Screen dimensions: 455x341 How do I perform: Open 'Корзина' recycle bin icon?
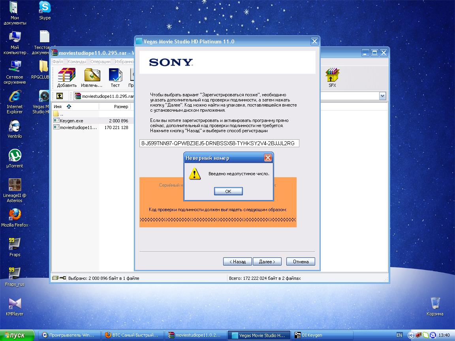click(x=435, y=307)
